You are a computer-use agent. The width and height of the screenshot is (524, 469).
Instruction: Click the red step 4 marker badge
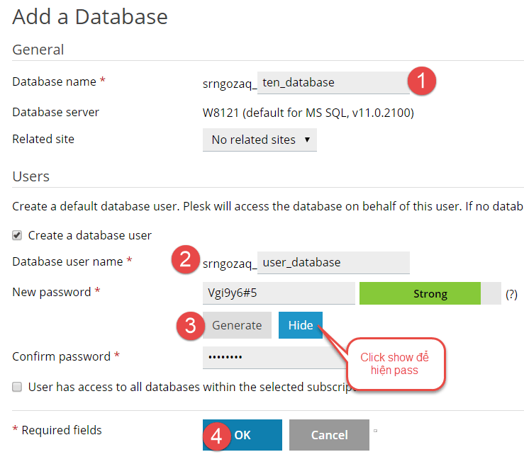pos(217,435)
